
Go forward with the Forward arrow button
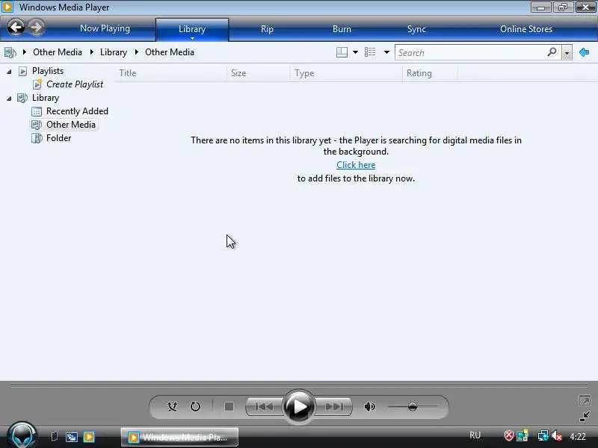(36, 28)
